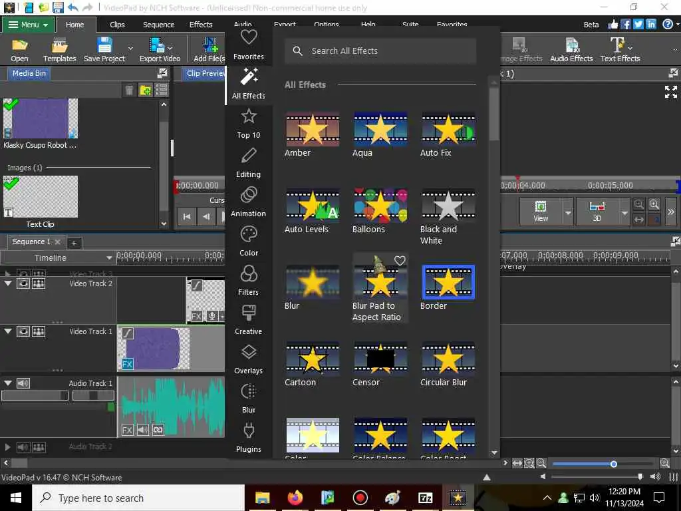Open the Animation effects category
Image resolution: width=681 pixels, height=511 pixels.
pyautogui.click(x=249, y=202)
